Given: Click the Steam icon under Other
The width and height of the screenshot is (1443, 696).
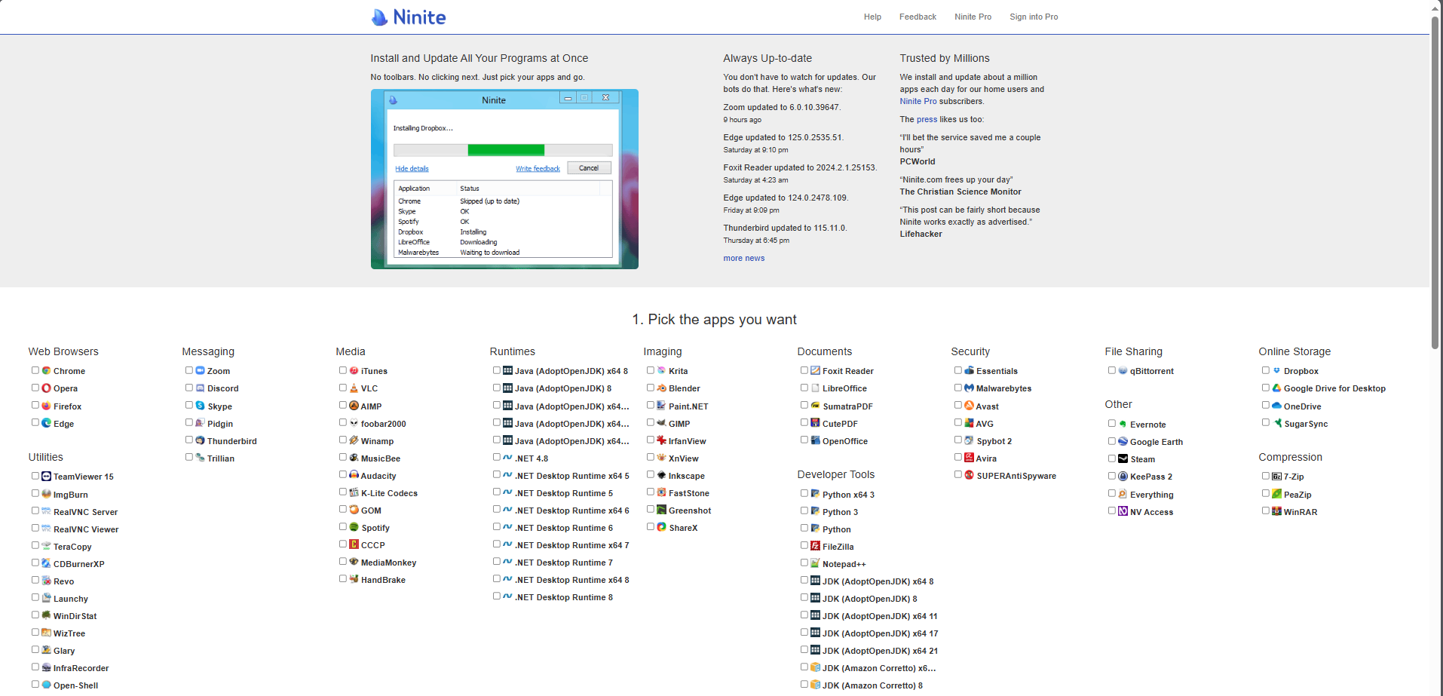Looking at the screenshot, I should 1123,459.
